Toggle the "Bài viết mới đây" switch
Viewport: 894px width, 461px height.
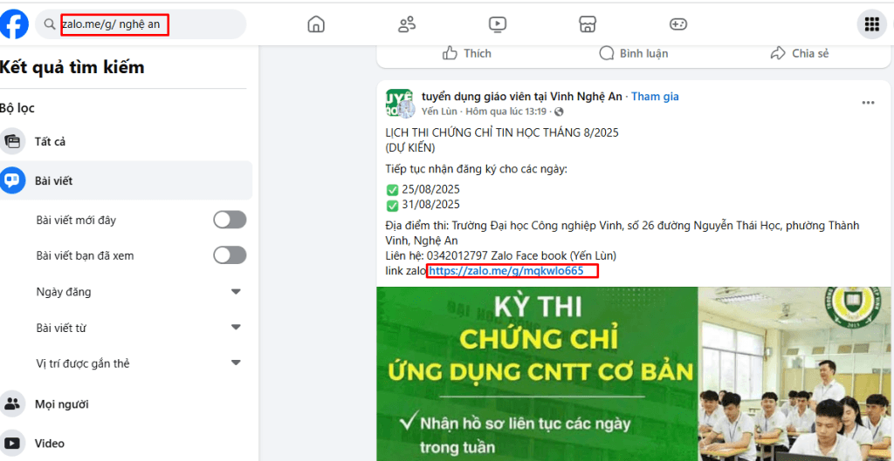(x=230, y=220)
